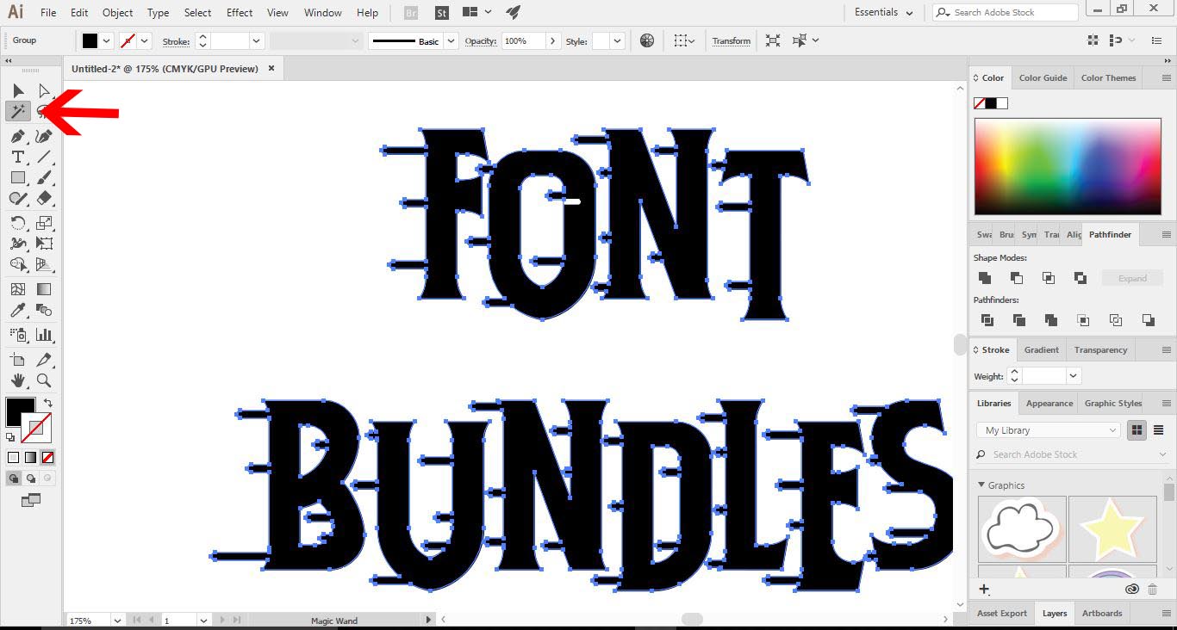Viewport: 1177px width, 630px height.
Task: Add content to library with plus button
Action: coord(984,589)
